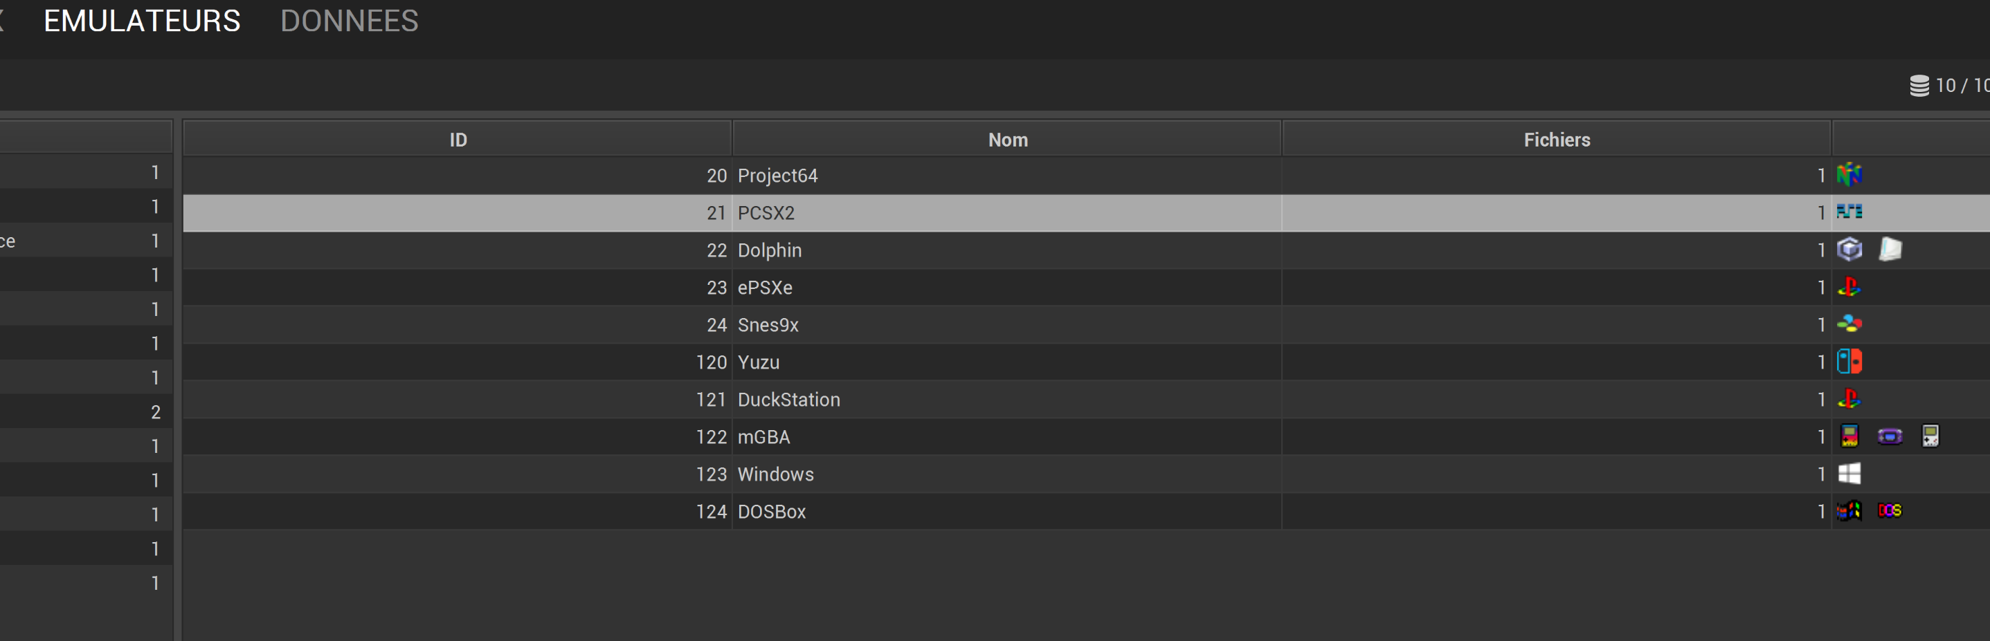Click the Super Nintendo icon beside Snes9x

[x=1849, y=324]
